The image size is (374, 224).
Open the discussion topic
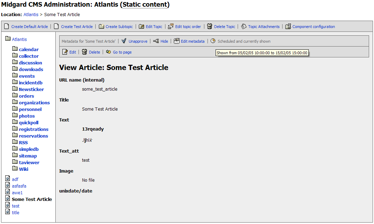(30, 63)
